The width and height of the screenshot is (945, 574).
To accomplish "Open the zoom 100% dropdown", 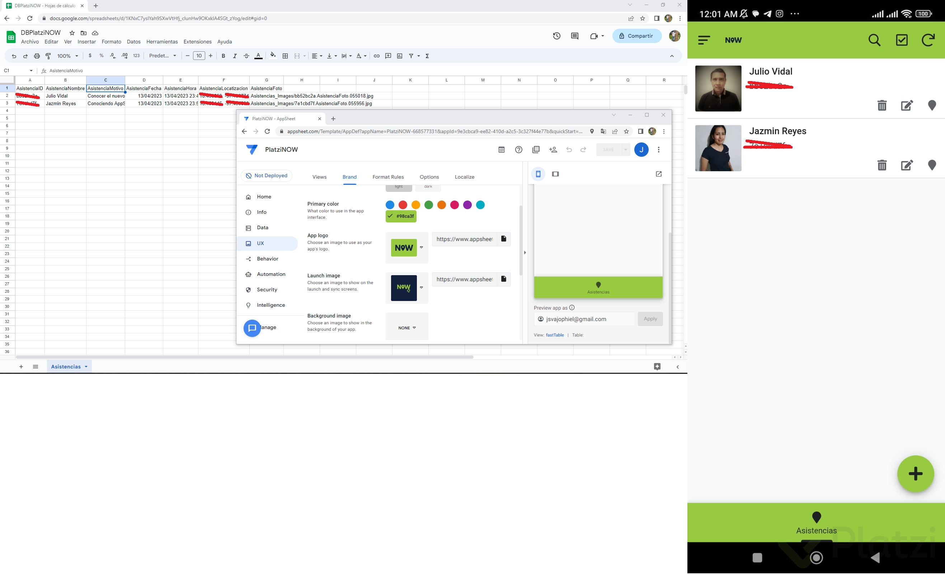I will point(68,56).
